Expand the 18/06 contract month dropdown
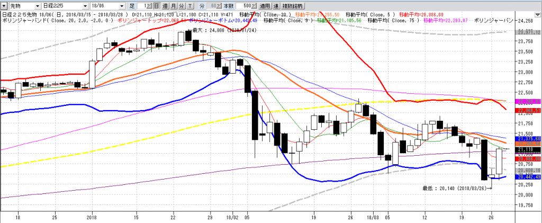Viewport: 542px width, 223px height. click(x=122, y=5)
